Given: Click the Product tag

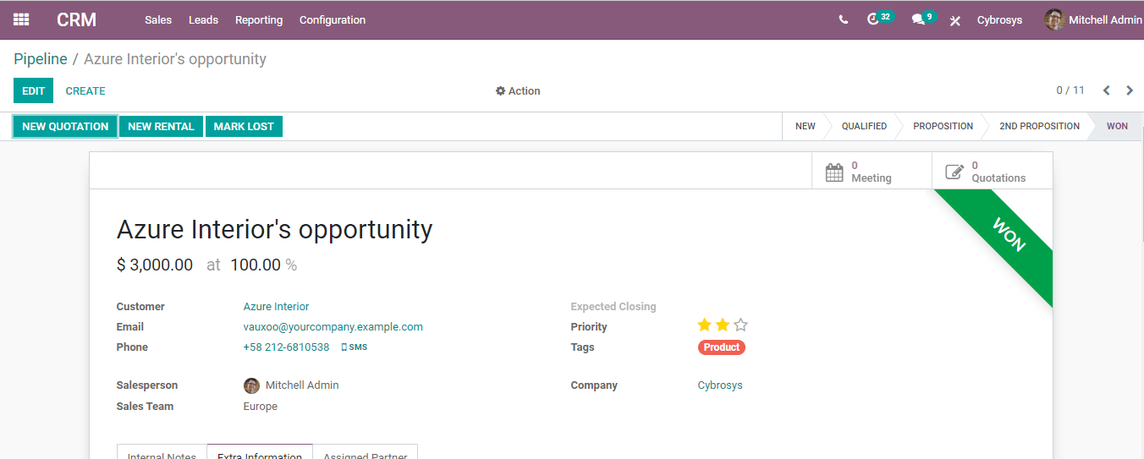Looking at the screenshot, I should 722,347.
